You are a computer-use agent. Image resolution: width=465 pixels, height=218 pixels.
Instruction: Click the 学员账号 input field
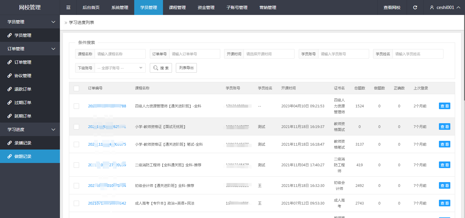tap(344, 54)
